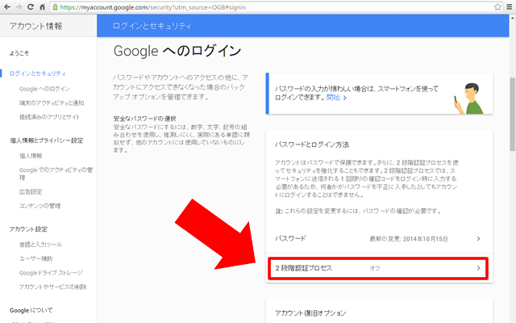Screen dimensions: 516x323
Task: Click the Google へのログイン page heading
Action: point(177,51)
